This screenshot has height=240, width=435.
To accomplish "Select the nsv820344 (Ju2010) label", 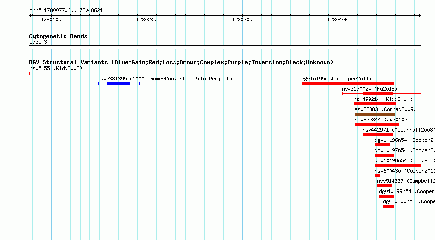I will pos(381,120).
